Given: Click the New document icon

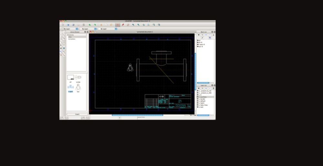Looking at the screenshot, I should pyautogui.click(x=62, y=25).
